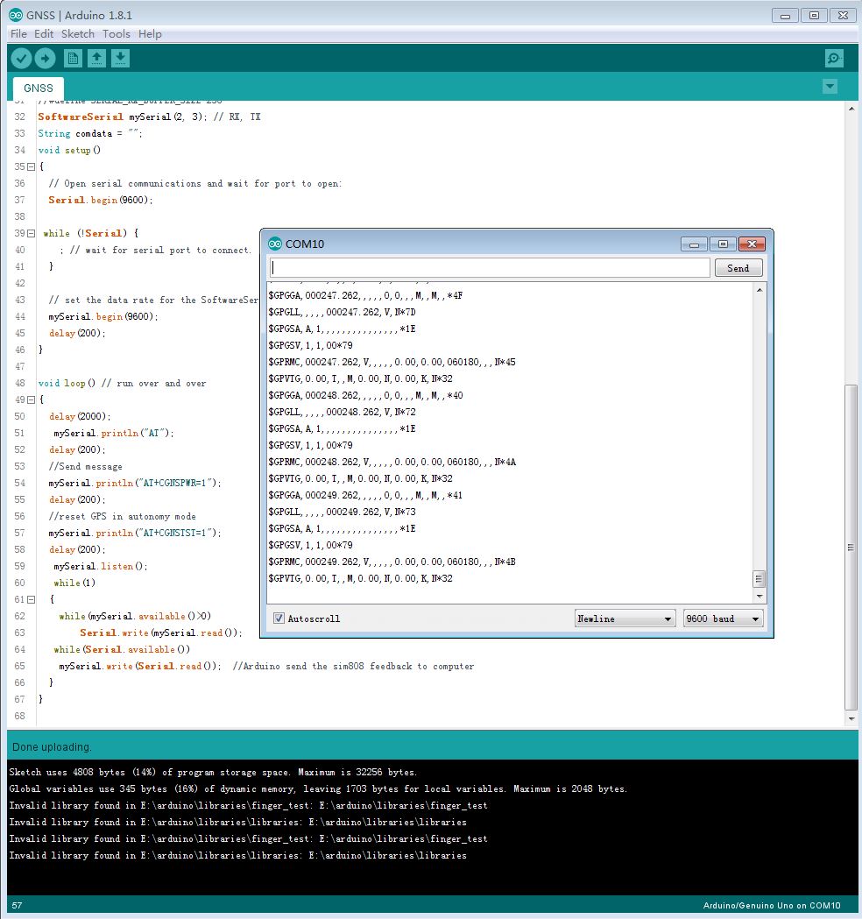The image size is (862, 919).
Task: Click code line 'Serial.begin(9600);'
Action: [x=100, y=200]
